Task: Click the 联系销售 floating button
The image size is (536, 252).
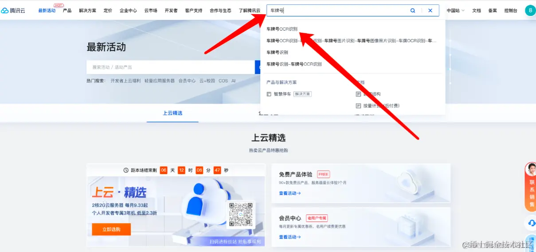Action: (x=531, y=186)
